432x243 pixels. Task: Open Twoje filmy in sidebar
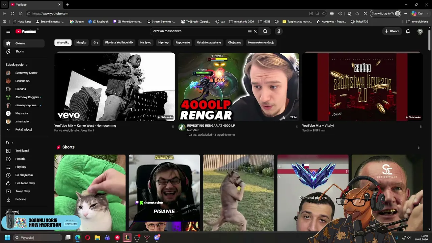24,191
